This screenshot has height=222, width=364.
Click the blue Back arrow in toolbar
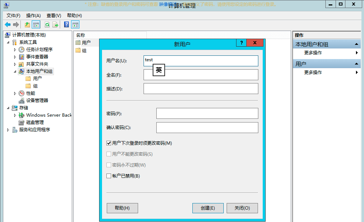click(8, 24)
